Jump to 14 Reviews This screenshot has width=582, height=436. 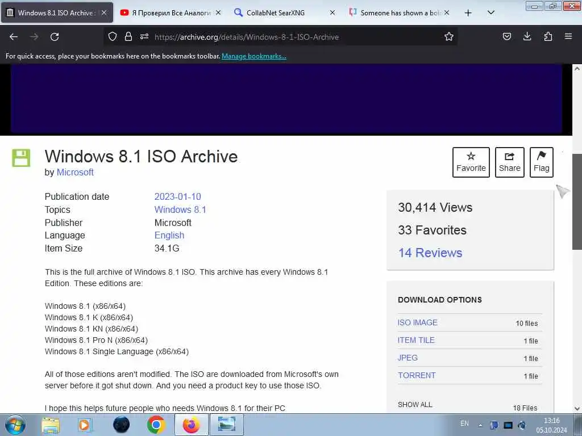[430, 253]
